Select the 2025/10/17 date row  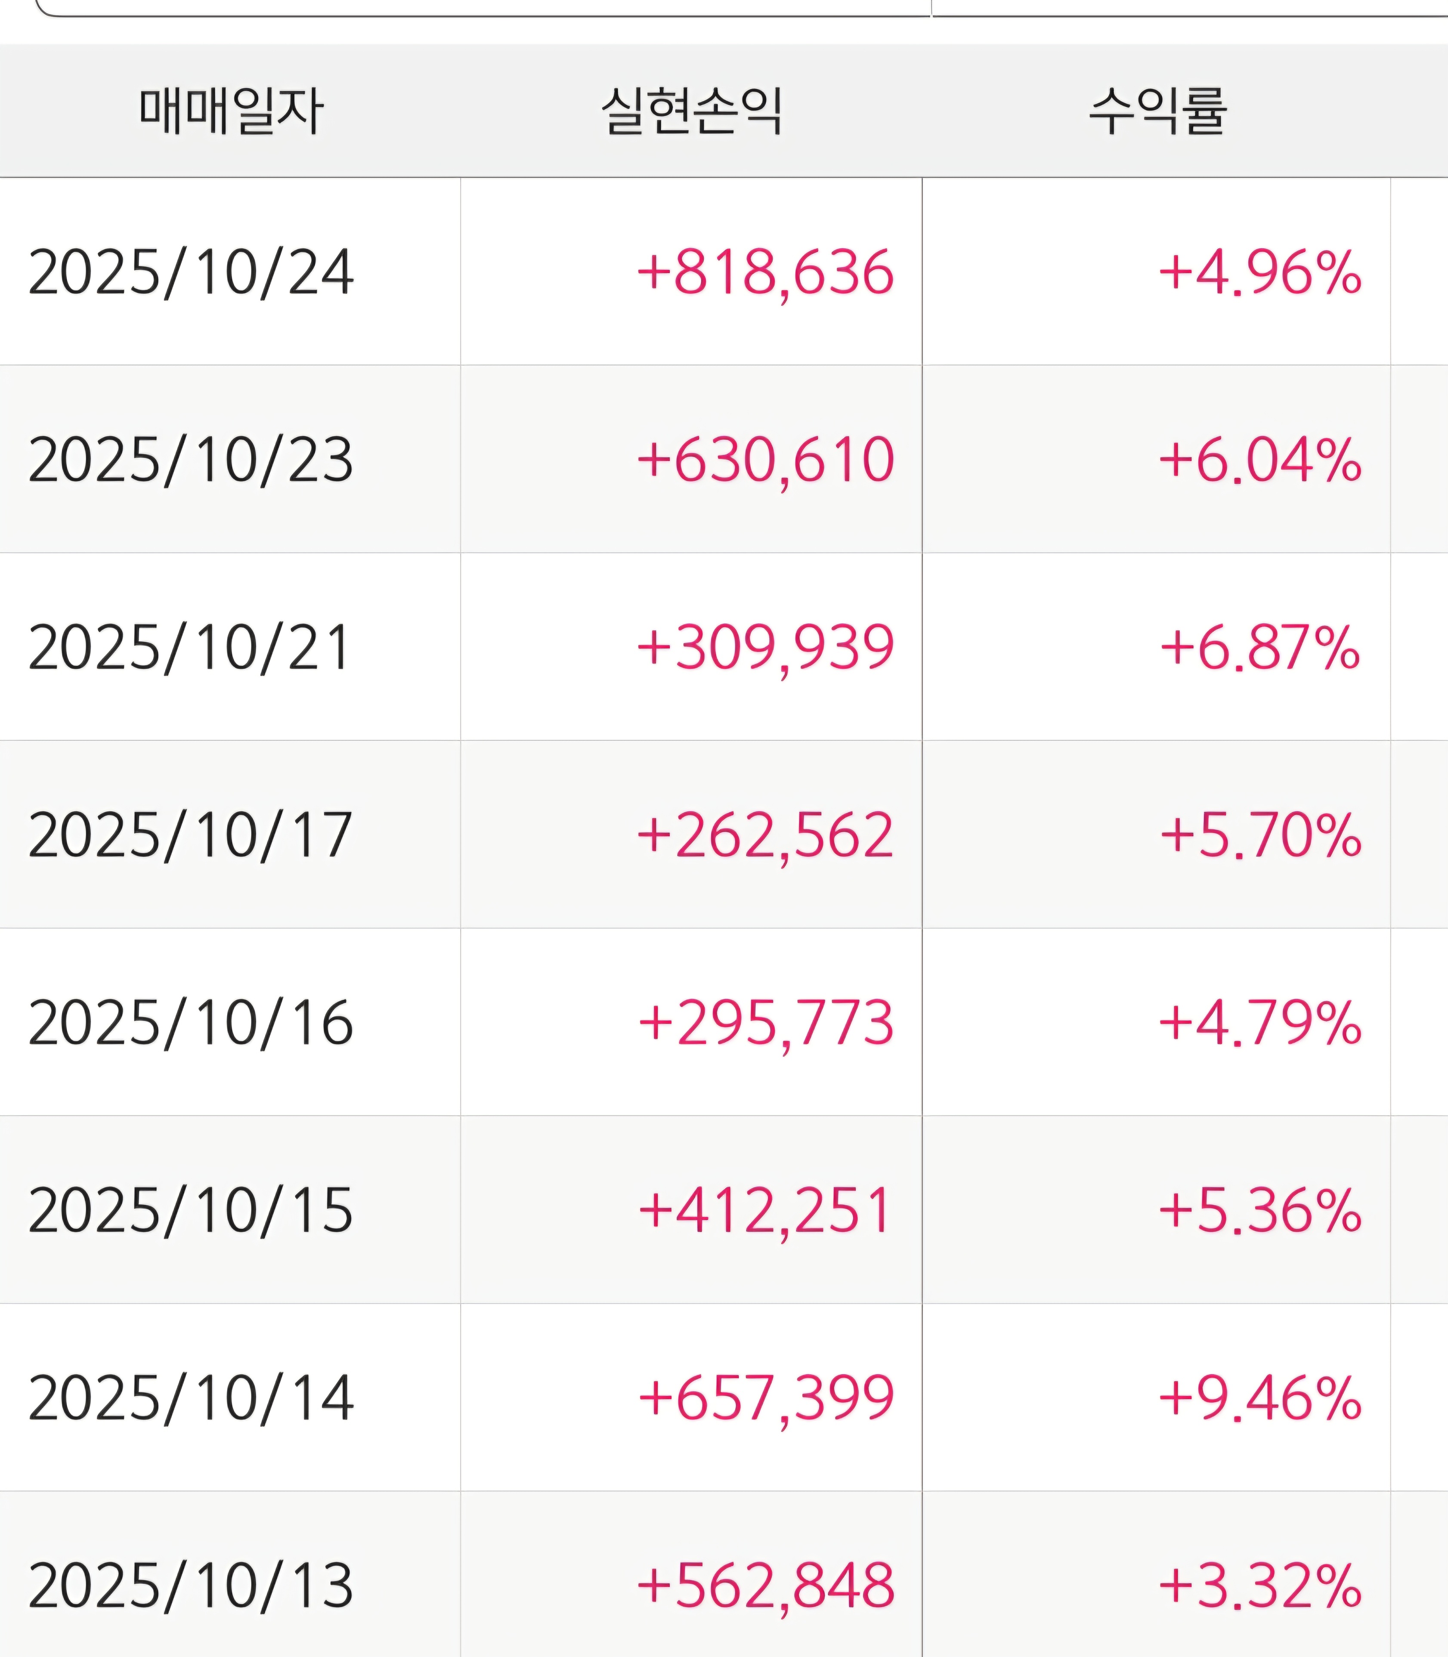pyautogui.click(x=191, y=835)
